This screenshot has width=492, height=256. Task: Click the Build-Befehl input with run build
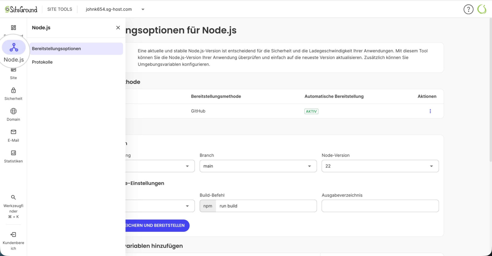pos(266,206)
